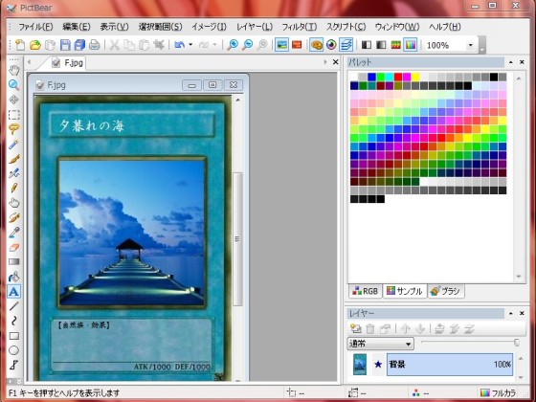Screen dimensions: 536x402
Task: Select the Pencil tool in the toolbox
Action: point(13,188)
